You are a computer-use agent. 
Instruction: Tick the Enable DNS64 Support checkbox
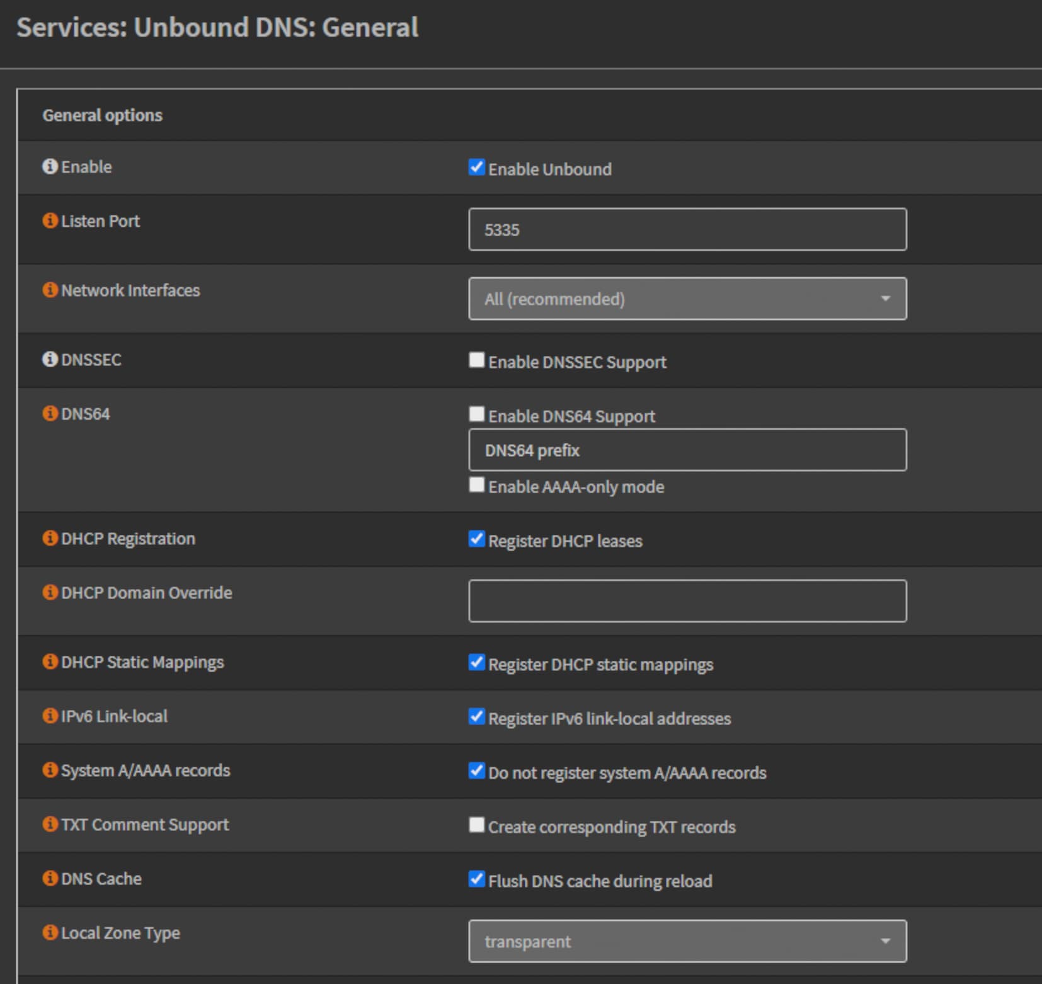477,414
